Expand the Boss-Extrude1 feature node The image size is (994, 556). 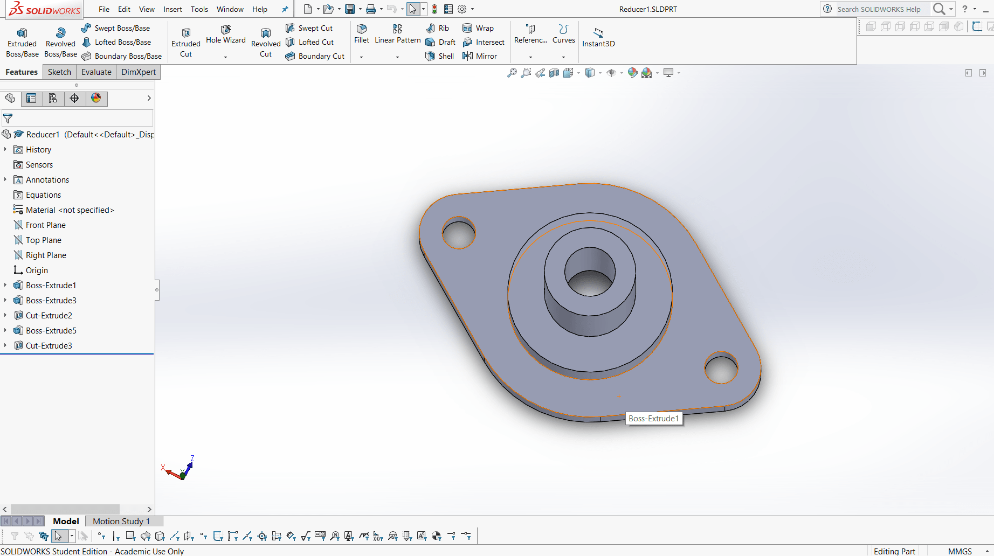coord(5,285)
